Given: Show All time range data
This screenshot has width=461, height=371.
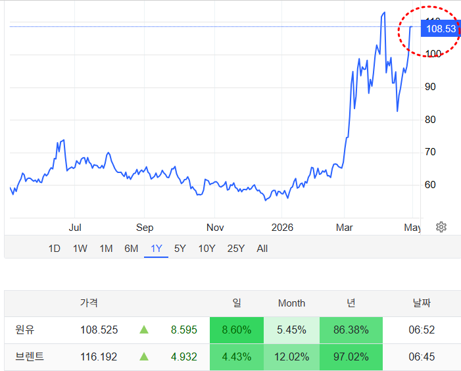Looking at the screenshot, I should click(x=262, y=249).
